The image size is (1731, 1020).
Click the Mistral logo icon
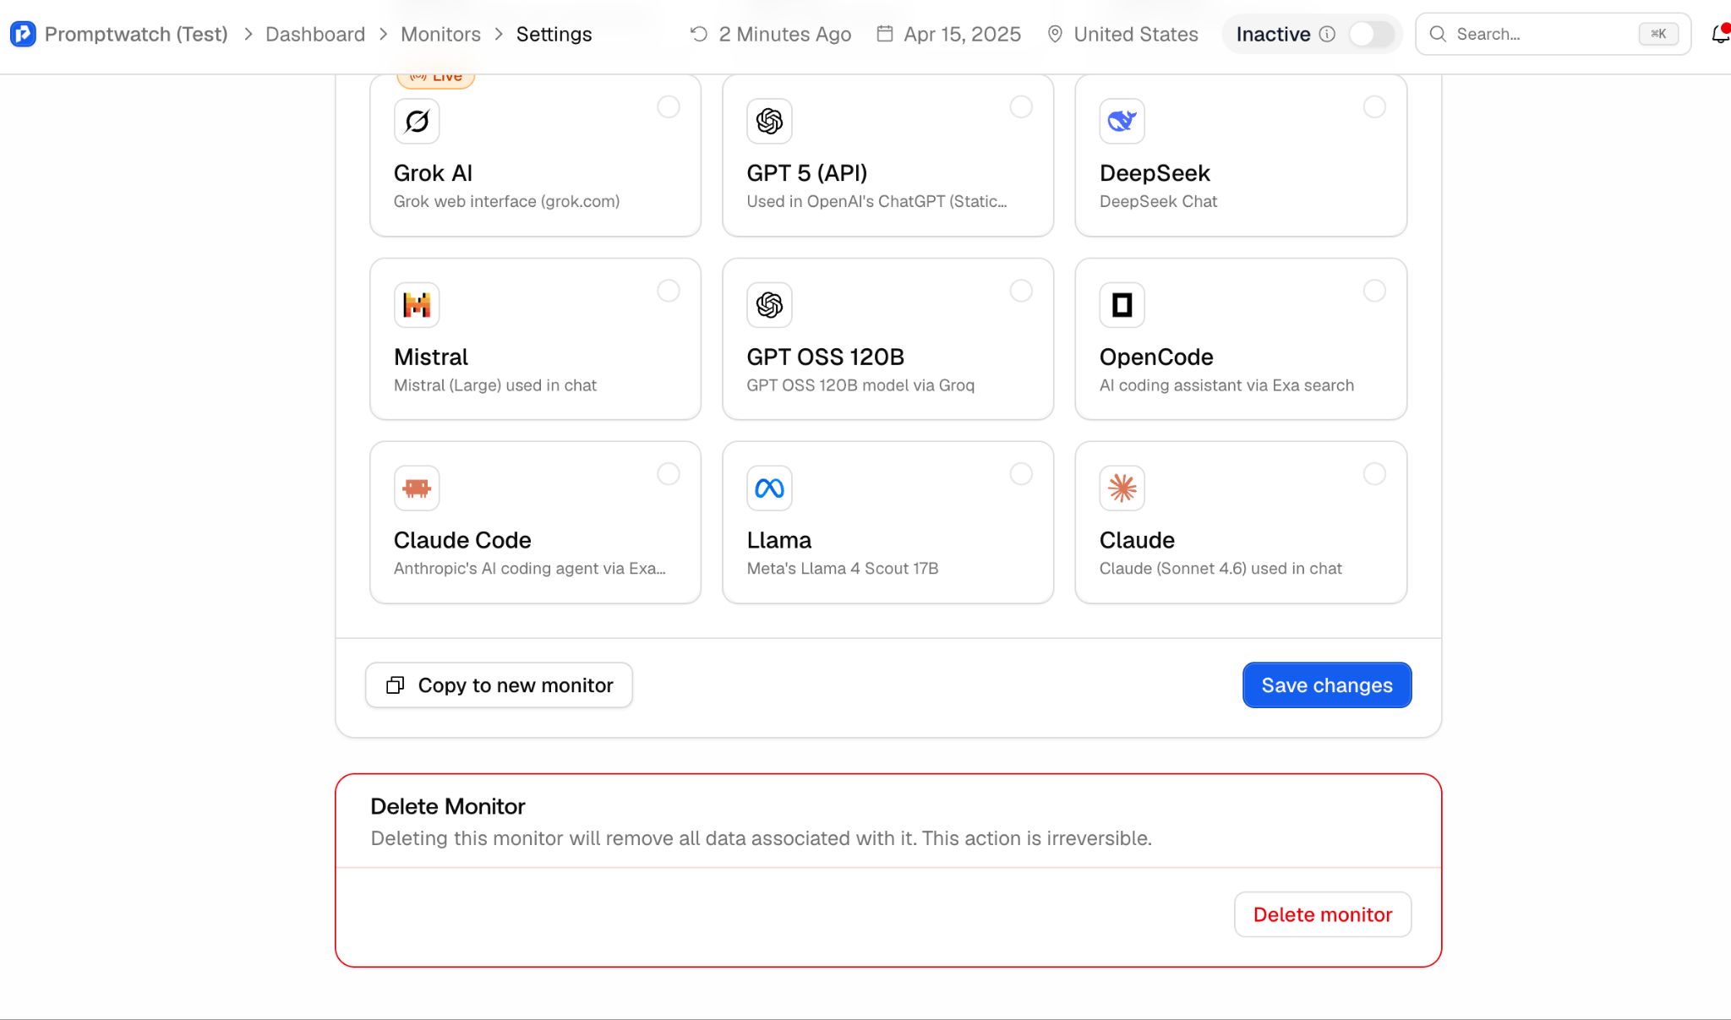tap(417, 304)
